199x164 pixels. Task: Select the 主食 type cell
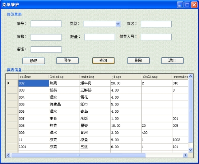coord(64,118)
